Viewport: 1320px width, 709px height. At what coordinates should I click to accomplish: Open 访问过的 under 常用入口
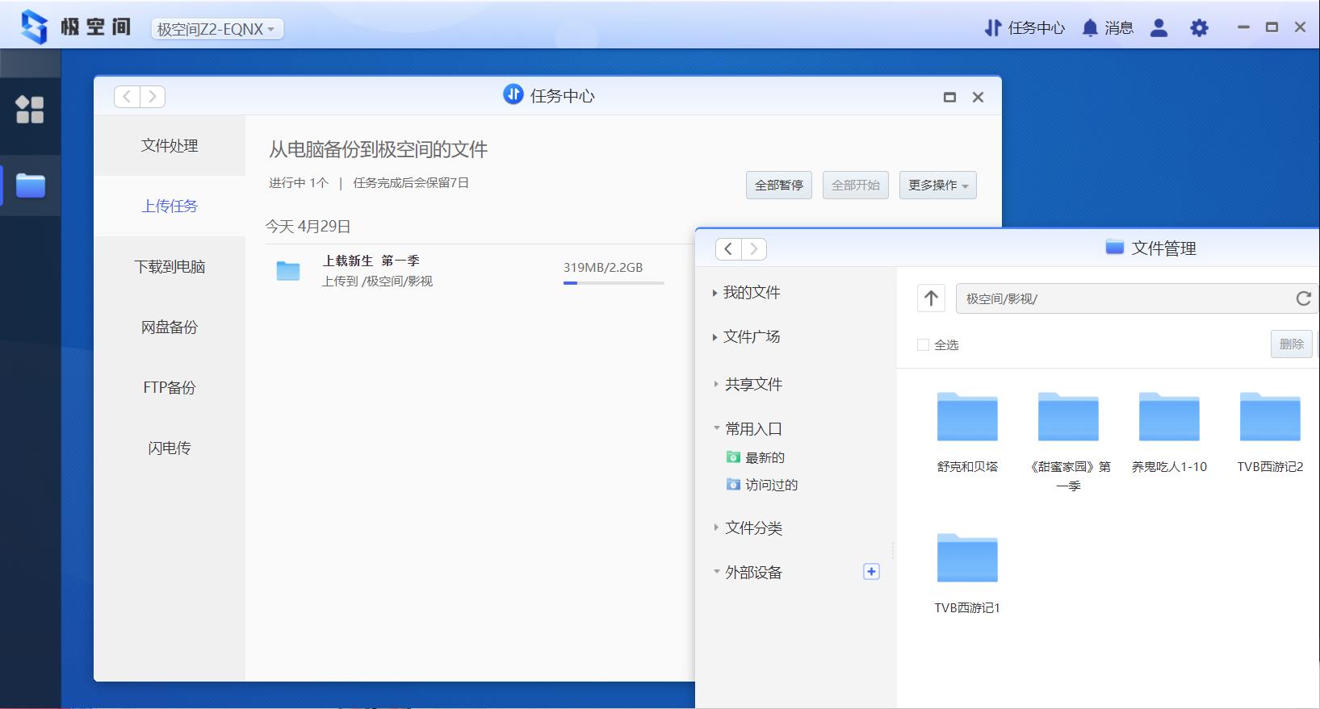pos(763,485)
